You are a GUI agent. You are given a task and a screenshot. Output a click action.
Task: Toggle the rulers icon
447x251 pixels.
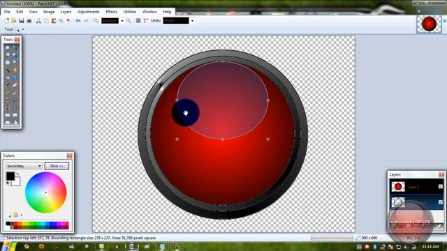(x=146, y=20)
